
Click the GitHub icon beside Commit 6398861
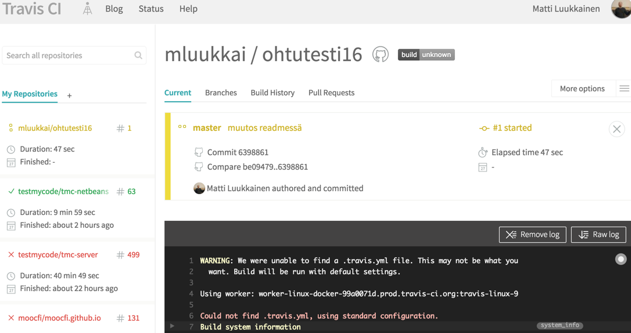coord(198,152)
